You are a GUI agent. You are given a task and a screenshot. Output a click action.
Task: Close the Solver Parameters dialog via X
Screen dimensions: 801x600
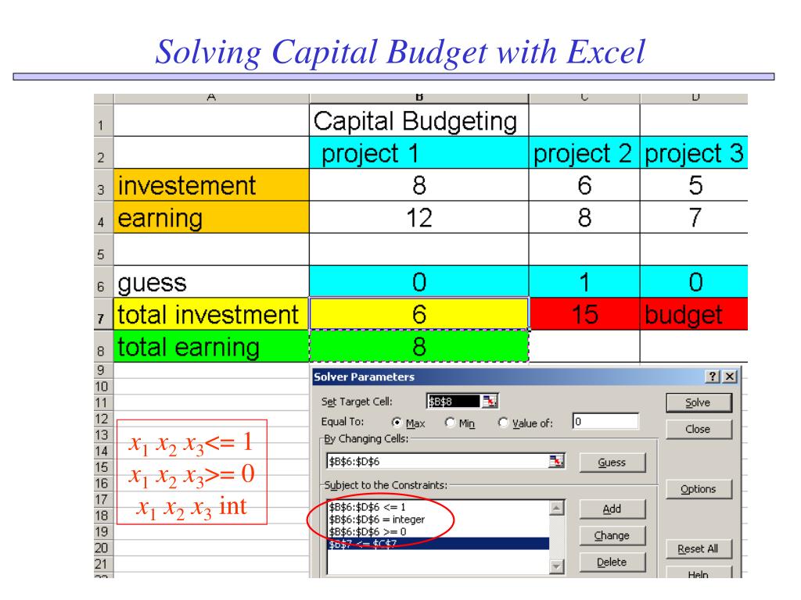click(x=730, y=377)
